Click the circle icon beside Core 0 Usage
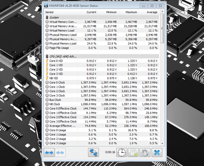The width and height of the screenshot is (204, 166). (x=47, y=130)
